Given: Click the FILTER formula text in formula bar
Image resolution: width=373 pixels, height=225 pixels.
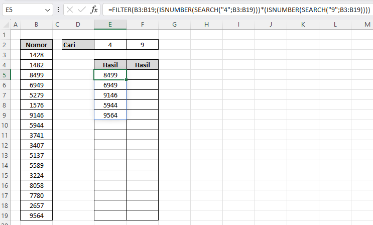Looking at the screenshot, I should [x=236, y=10].
